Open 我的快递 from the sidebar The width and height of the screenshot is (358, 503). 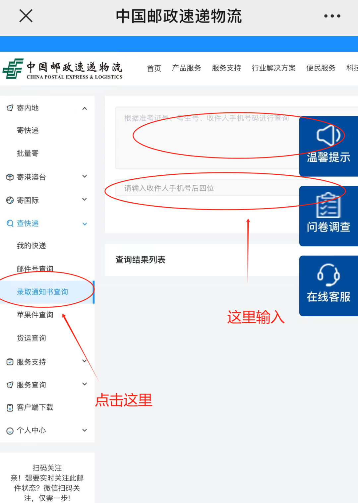(x=31, y=246)
